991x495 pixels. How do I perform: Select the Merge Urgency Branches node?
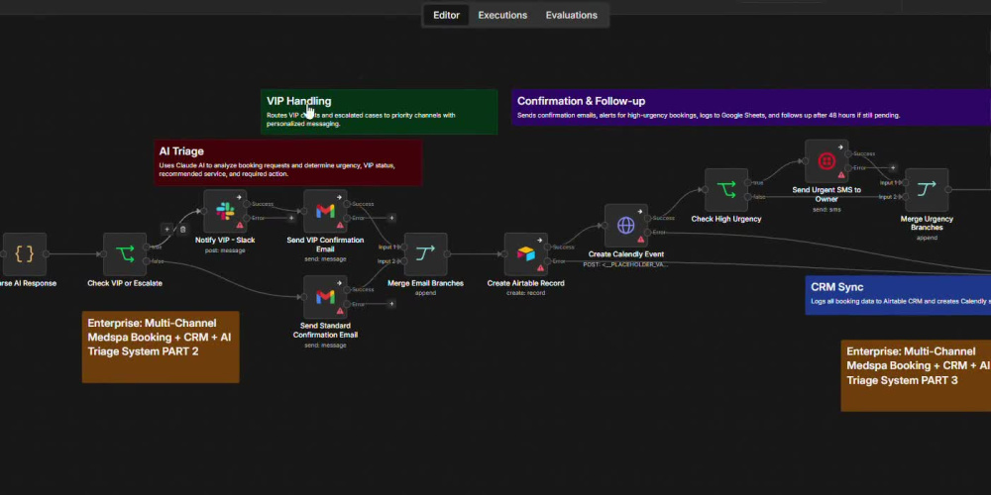pyautogui.click(x=927, y=189)
